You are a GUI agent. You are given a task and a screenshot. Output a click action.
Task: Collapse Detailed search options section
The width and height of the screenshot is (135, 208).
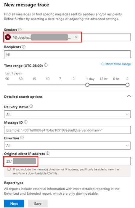[129, 96]
